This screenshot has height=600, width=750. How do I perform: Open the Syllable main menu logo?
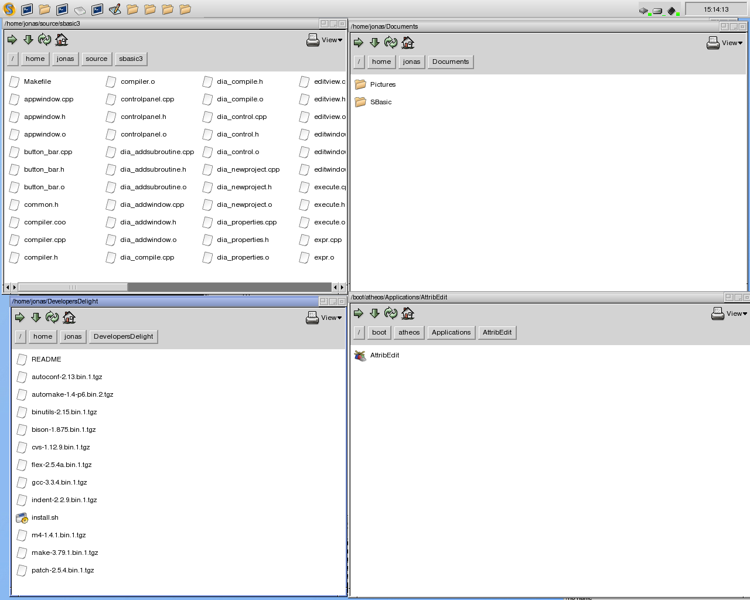tap(9, 9)
